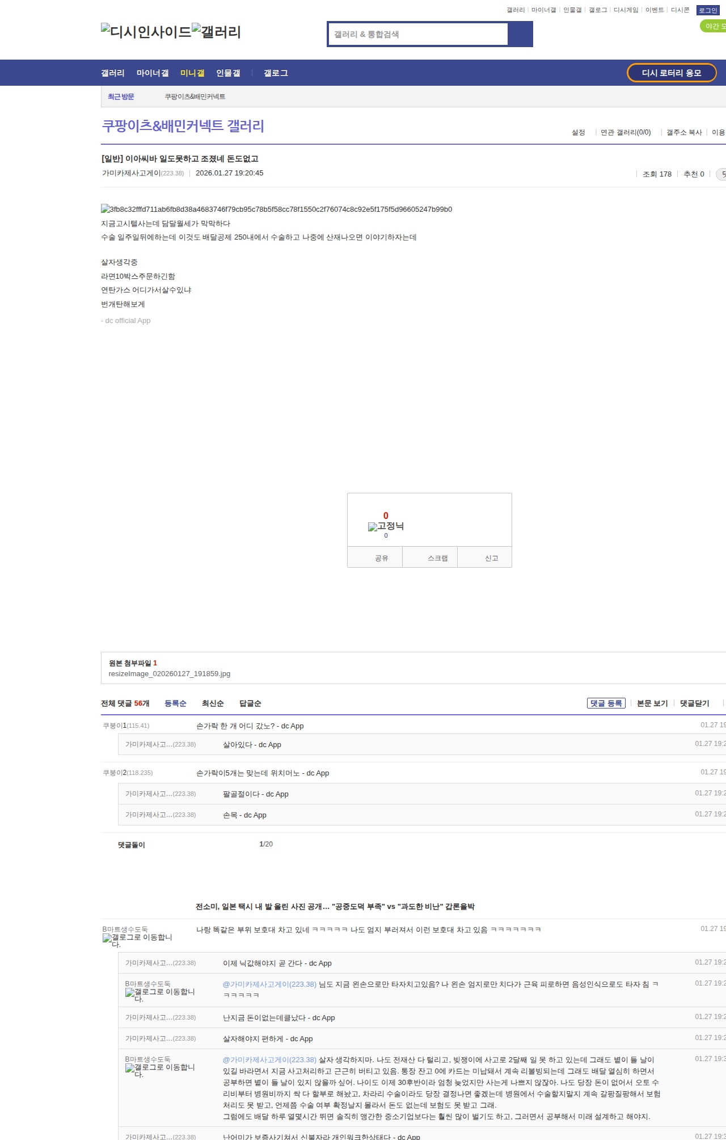This screenshot has height=1140, width=726.
Task: Open B마트생수도둑's 갤로그 icon in first comment
Action: coord(137,941)
